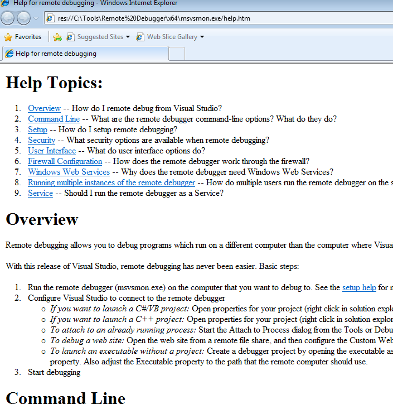Select the Help for remote debugging tab
This screenshot has width=393, height=409.
tap(84, 54)
